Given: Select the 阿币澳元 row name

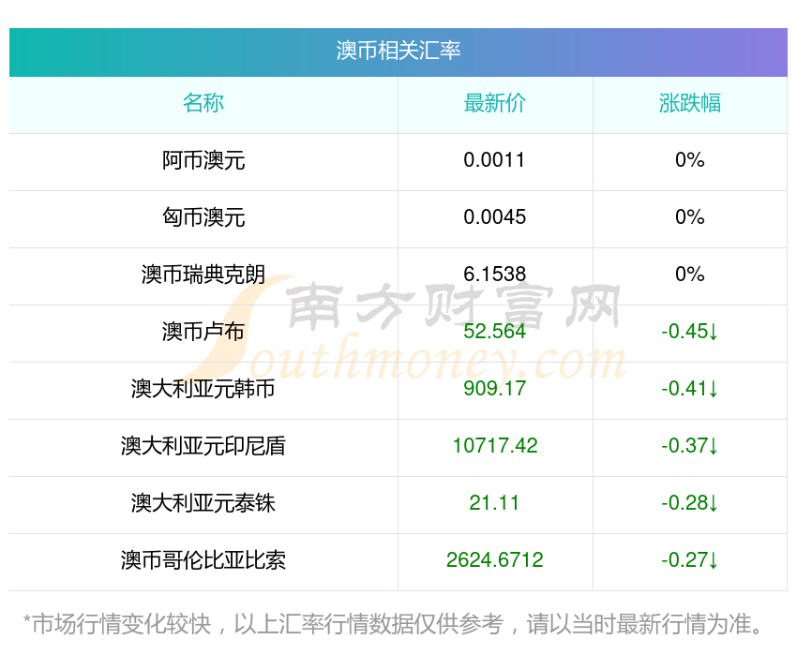Looking at the screenshot, I should [203, 160].
